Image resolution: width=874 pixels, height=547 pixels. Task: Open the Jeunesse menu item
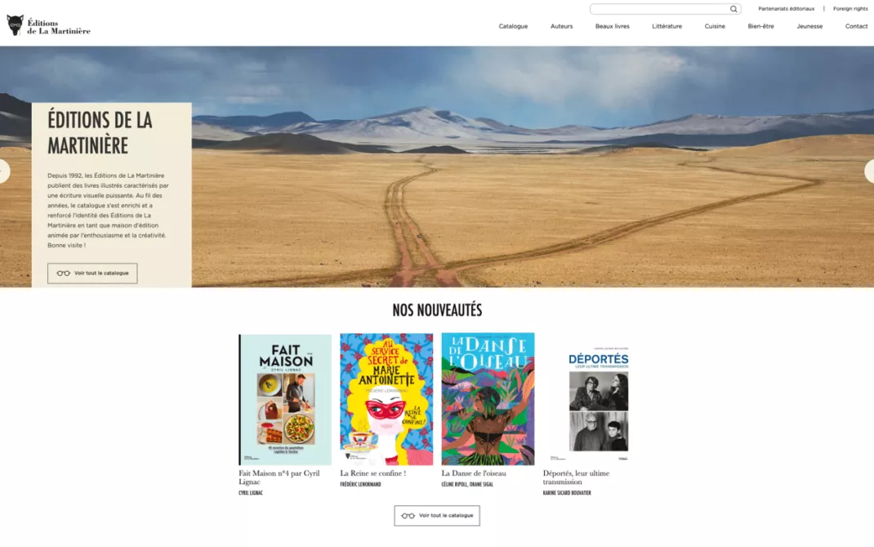(809, 26)
